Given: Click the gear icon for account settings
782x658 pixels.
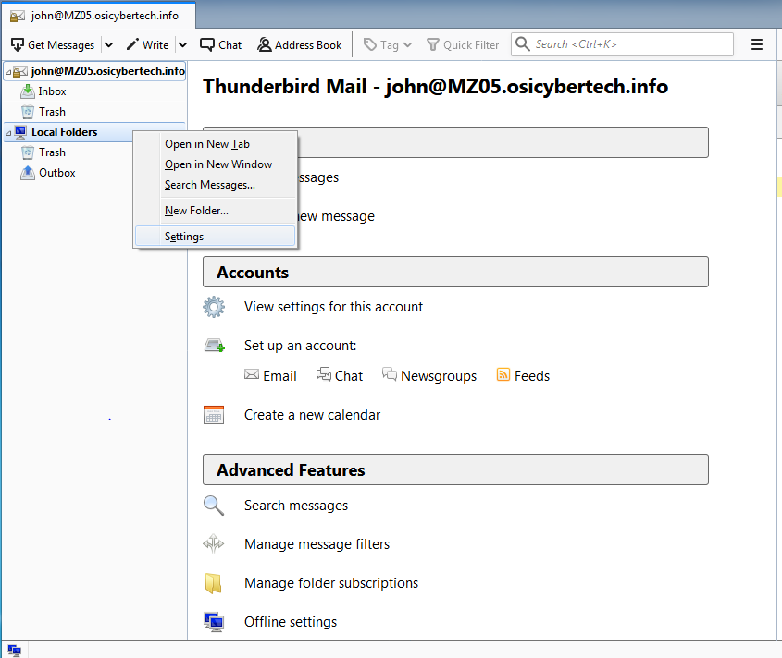Looking at the screenshot, I should point(214,307).
